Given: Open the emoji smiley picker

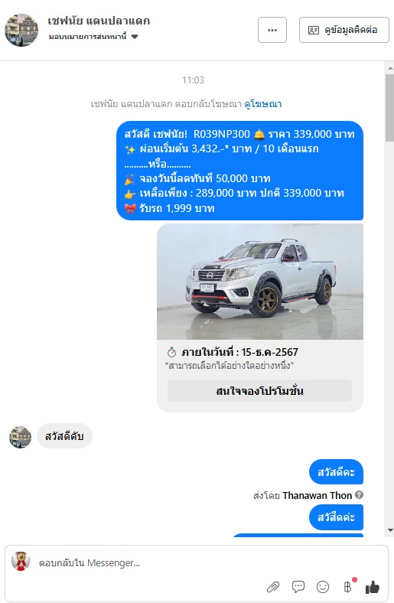Looking at the screenshot, I should (323, 587).
